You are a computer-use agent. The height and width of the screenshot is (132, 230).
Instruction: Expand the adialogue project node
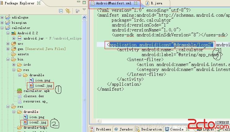2,17
